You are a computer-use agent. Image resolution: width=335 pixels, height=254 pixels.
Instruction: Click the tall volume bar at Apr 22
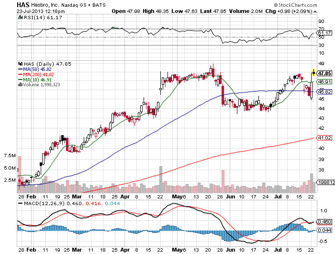point(161,179)
